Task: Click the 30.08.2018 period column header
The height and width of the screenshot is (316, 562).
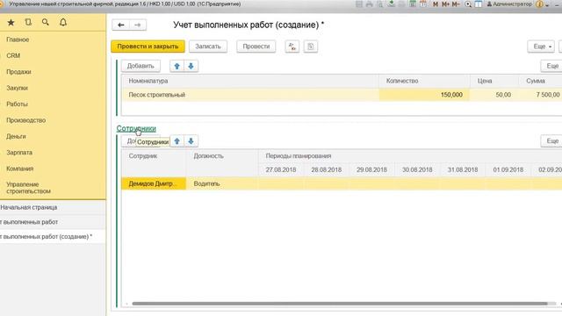Action: coord(417,169)
